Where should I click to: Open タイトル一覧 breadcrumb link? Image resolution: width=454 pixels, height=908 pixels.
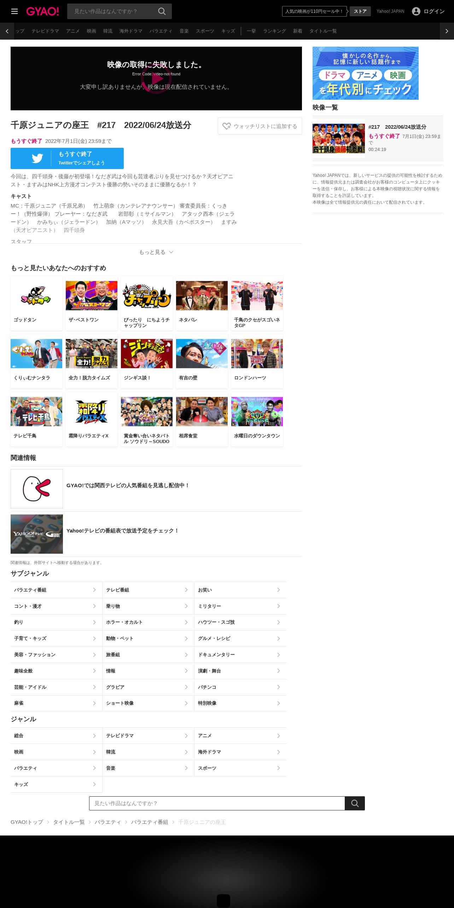click(69, 822)
